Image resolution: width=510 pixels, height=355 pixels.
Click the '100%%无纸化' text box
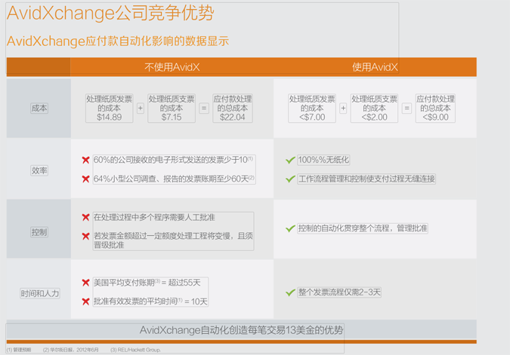point(323,160)
